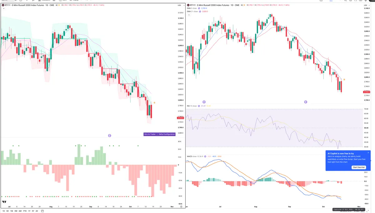Image resolution: width=375 pixels, height=213 pixels.
Task: Click the icon beside RSI 14 close
Action: click(x=199, y=106)
